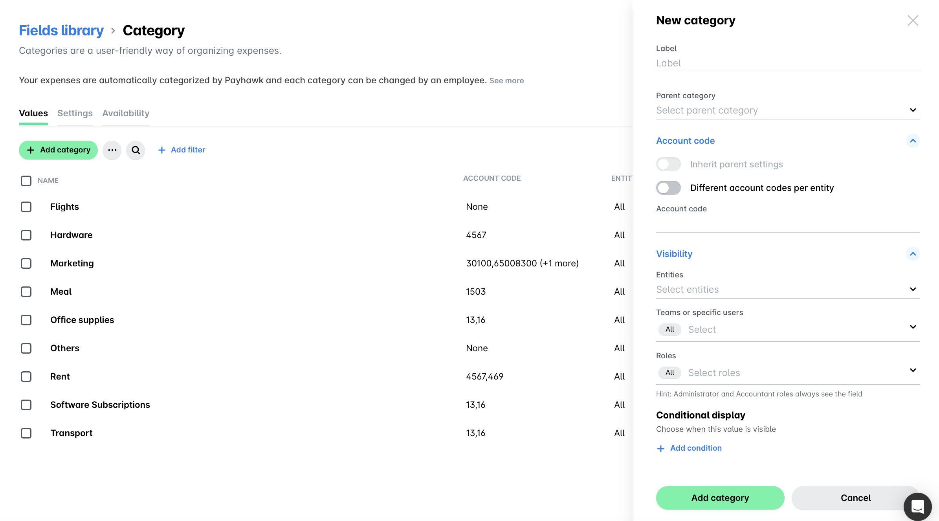This screenshot has width=939, height=521.
Task: Open the Flights category
Action: [x=64, y=207]
